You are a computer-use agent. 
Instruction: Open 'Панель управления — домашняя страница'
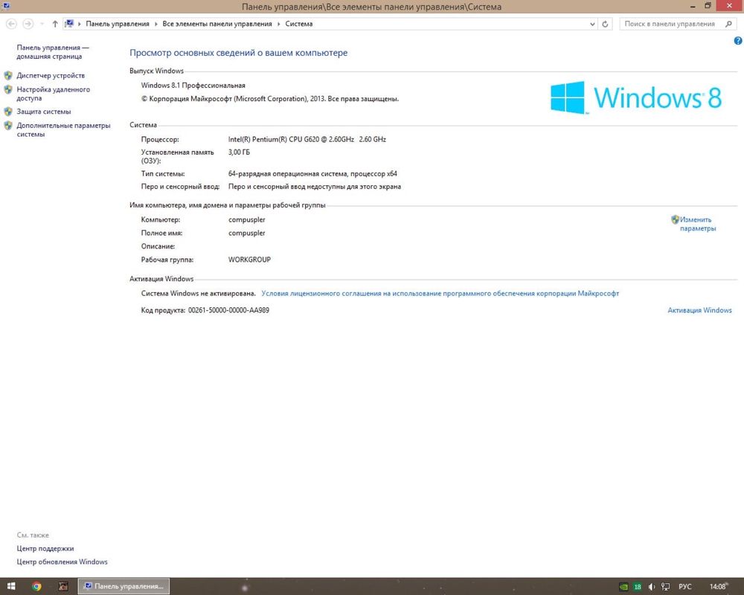pyautogui.click(x=53, y=52)
